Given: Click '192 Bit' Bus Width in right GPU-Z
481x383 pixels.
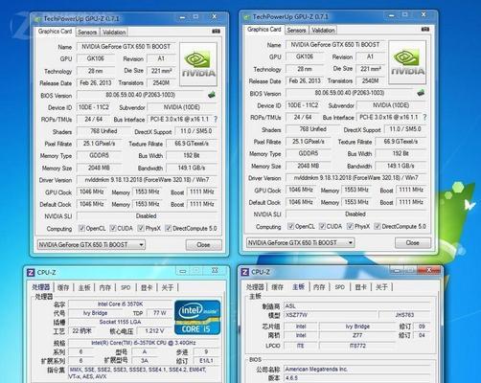Looking at the screenshot, I should click(x=401, y=153).
